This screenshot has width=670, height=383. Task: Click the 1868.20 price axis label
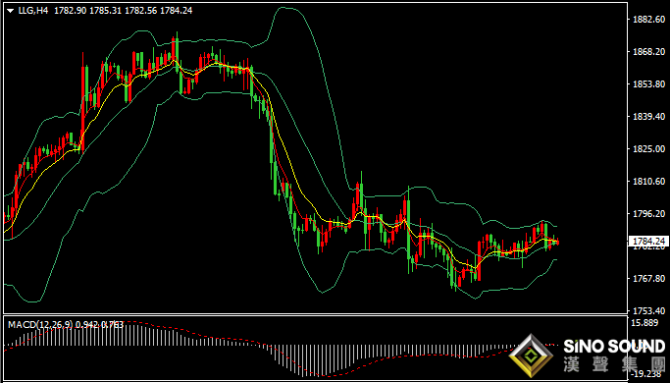pyautogui.click(x=648, y=52)
